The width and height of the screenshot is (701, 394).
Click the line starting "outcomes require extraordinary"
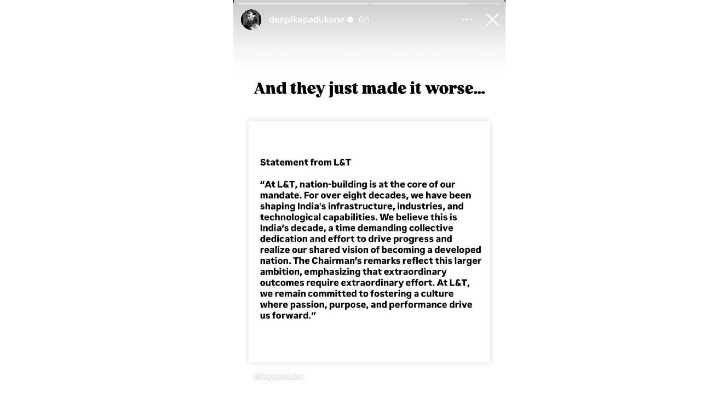pos(364,283)
